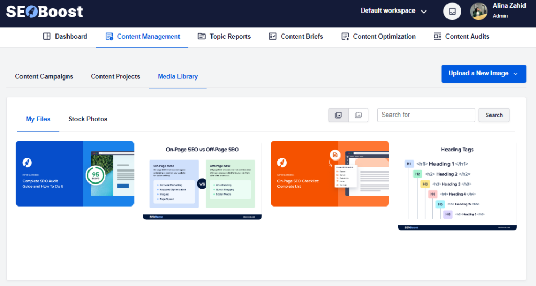Switch to image grid view
Screen dimensions: 536x286
click(x=339, y=115)
